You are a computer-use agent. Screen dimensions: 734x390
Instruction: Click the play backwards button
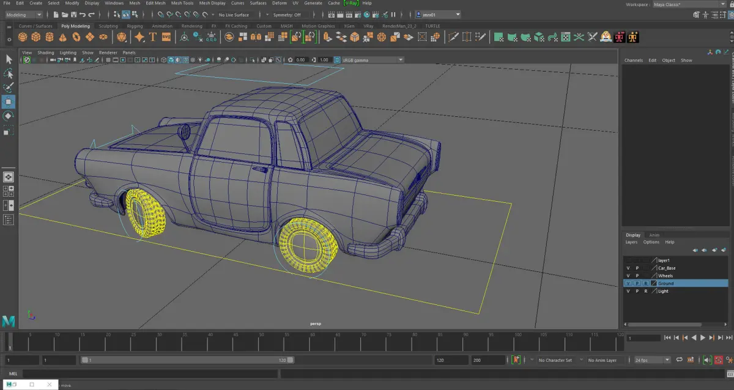[x=694, y=337]
